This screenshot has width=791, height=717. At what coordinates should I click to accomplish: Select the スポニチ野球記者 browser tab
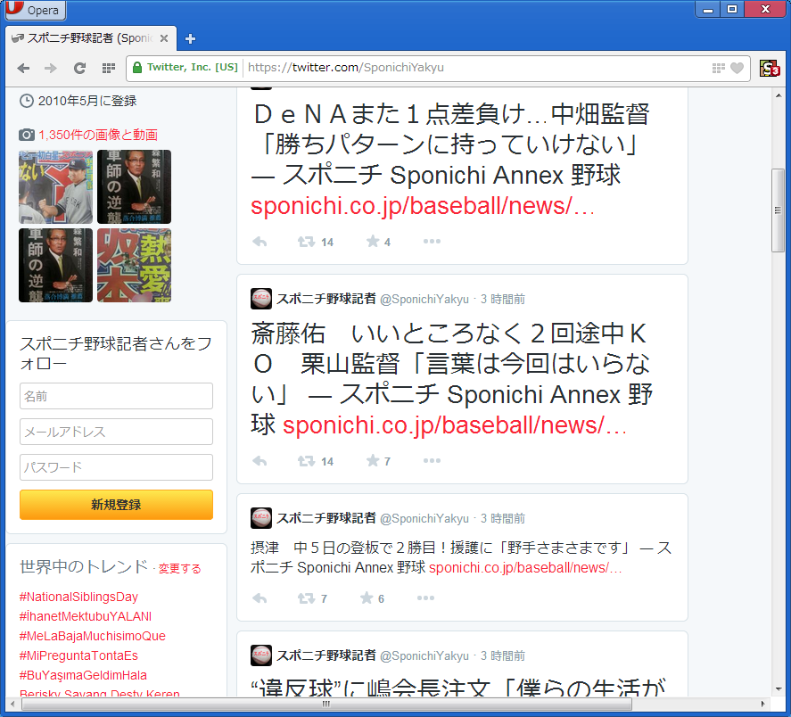(91, 38)
